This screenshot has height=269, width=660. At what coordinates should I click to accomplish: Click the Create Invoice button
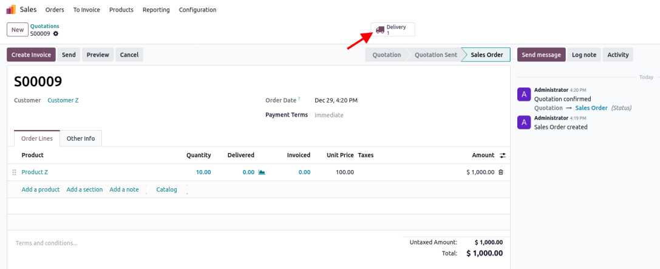coord(31,55)
